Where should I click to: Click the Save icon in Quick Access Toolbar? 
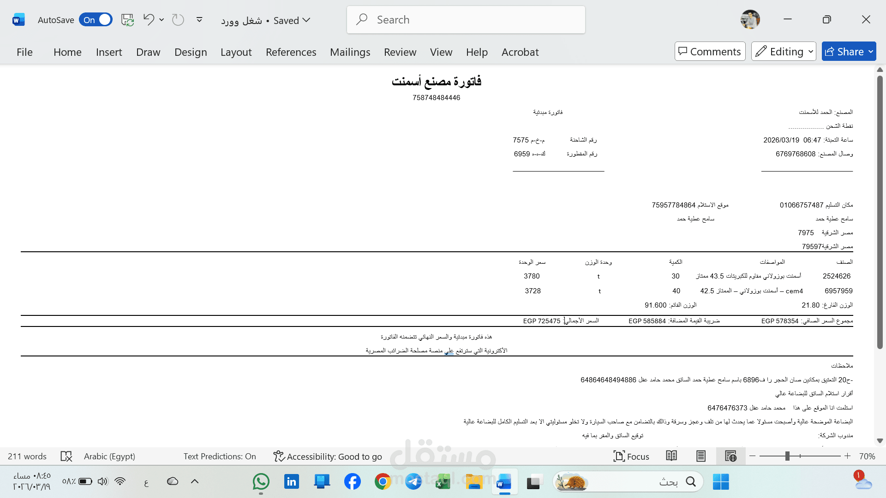(x=127, y=19)
